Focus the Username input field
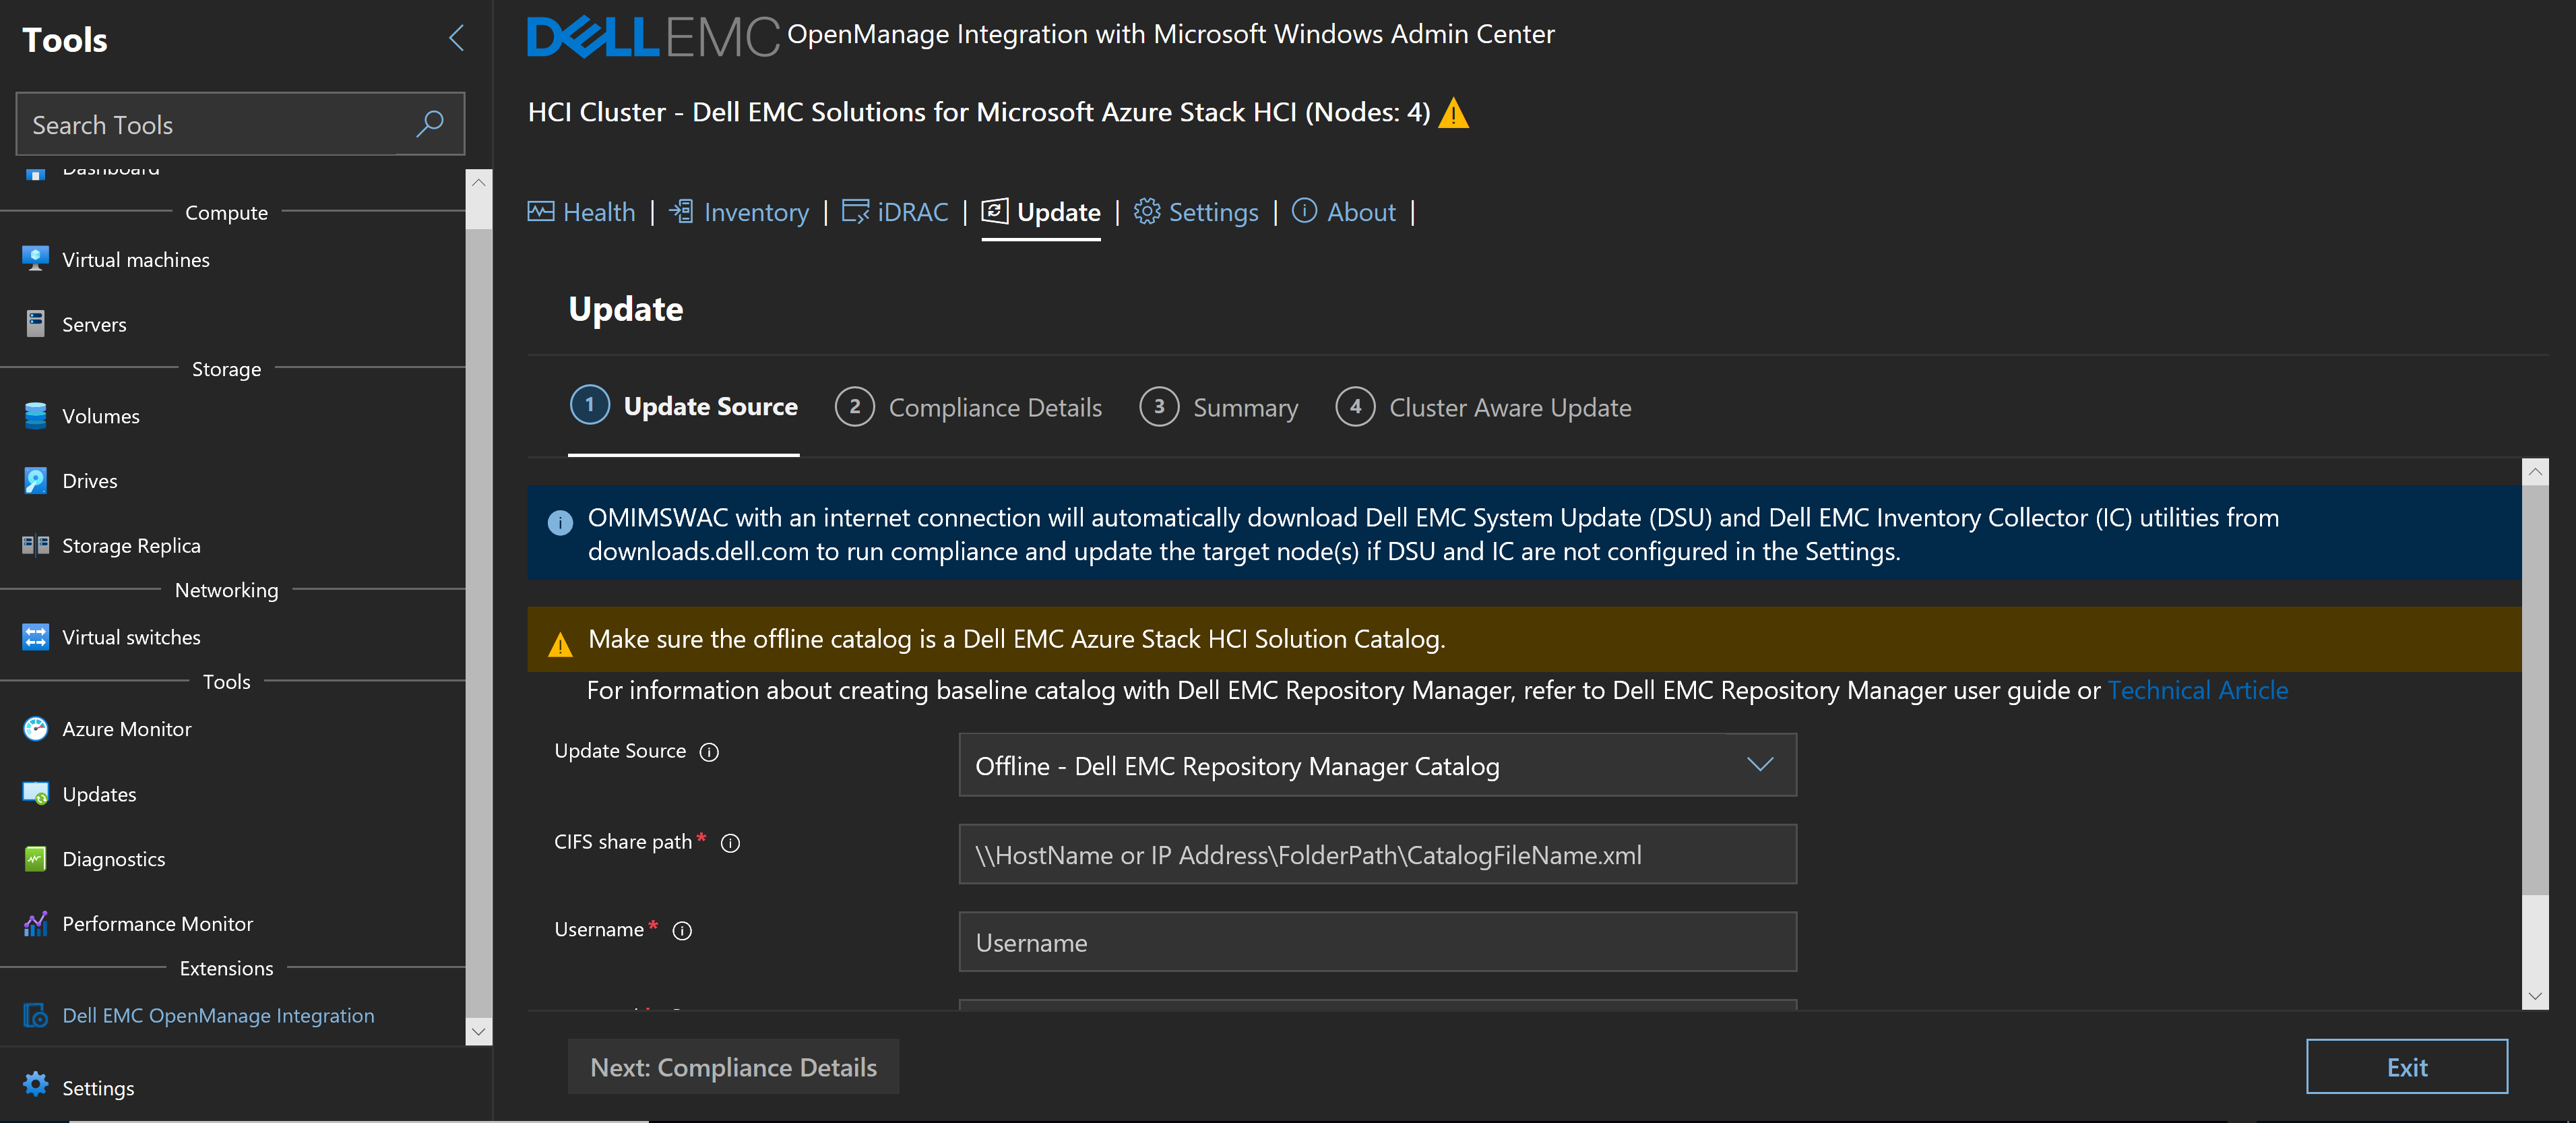The image size is (2576, 1123). point(1377,942)
